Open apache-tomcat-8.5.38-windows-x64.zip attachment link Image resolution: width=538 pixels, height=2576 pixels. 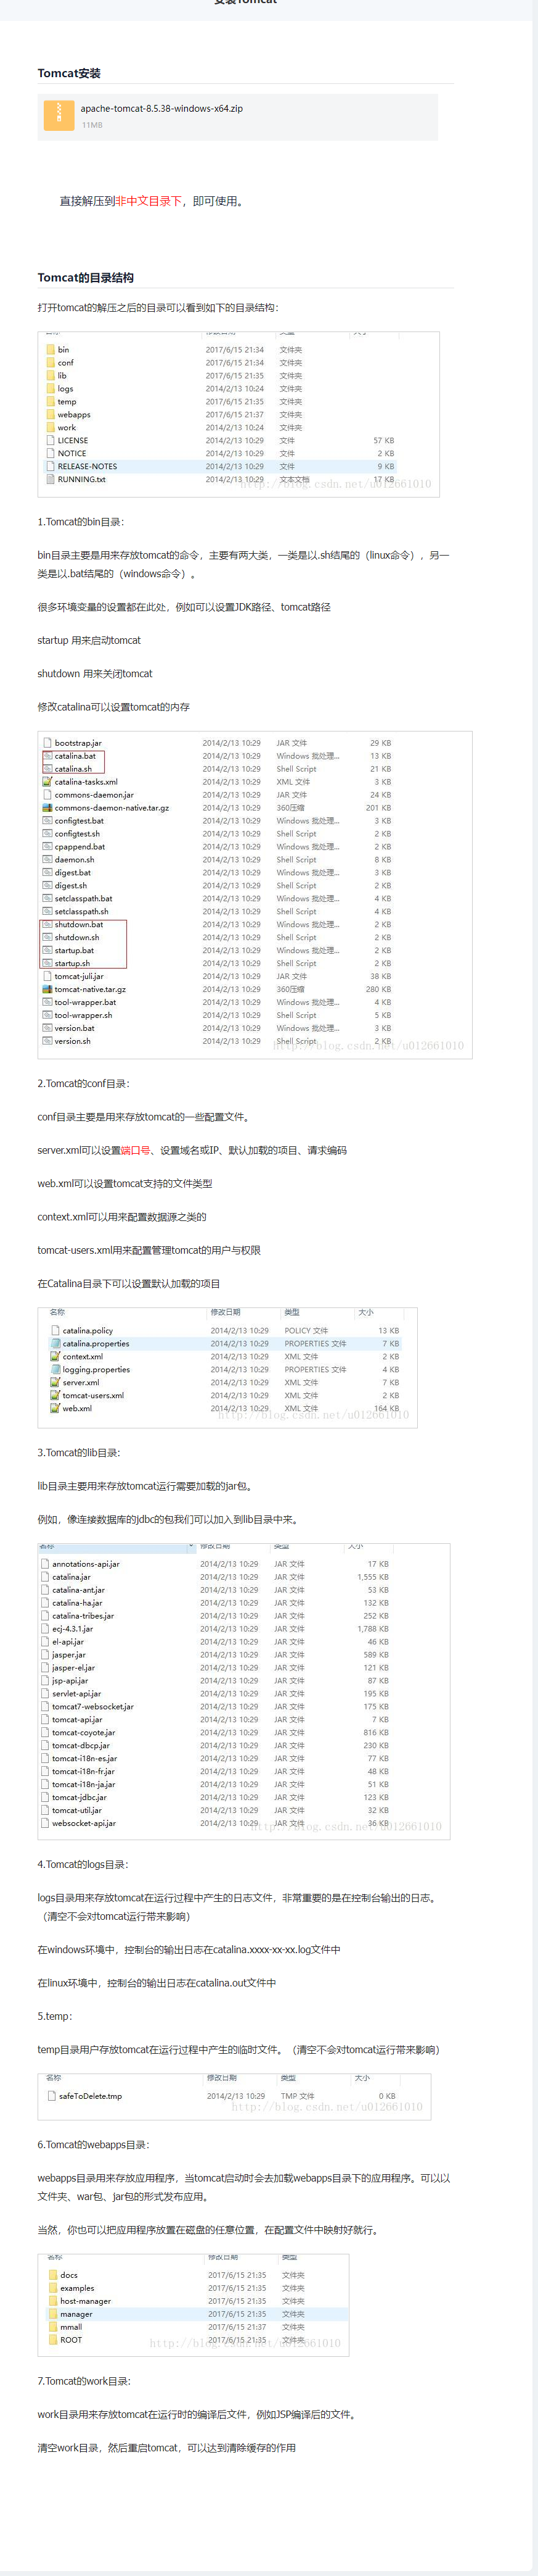click(x=161, y=108)
